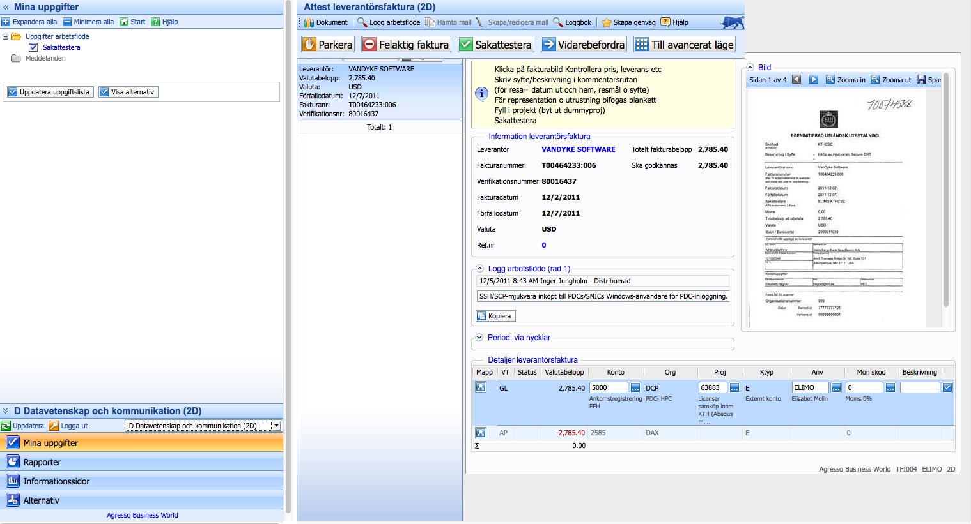Viewport: 971px width, 524px height.
Task: Collapse the Logg arbetsflöde section
Action: pyautogui.click(x=479, y=269)
